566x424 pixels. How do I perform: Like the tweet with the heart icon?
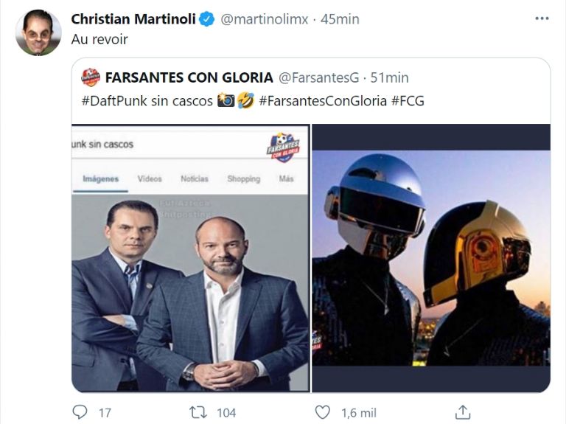tap(322, 411)
